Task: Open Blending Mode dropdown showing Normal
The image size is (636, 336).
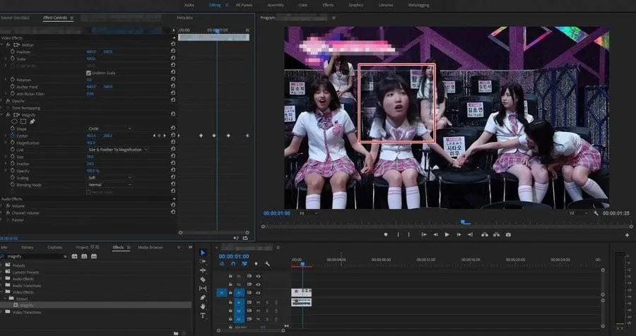Action: 110,185
